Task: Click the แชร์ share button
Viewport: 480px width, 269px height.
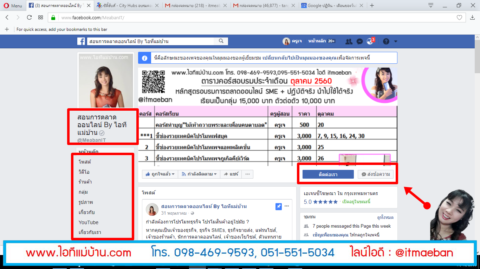Action: (231, 174)
